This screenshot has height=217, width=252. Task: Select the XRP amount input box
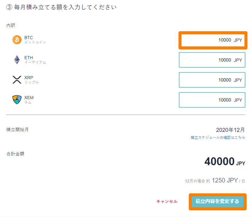pyautogui.click(x=212, y=80)
